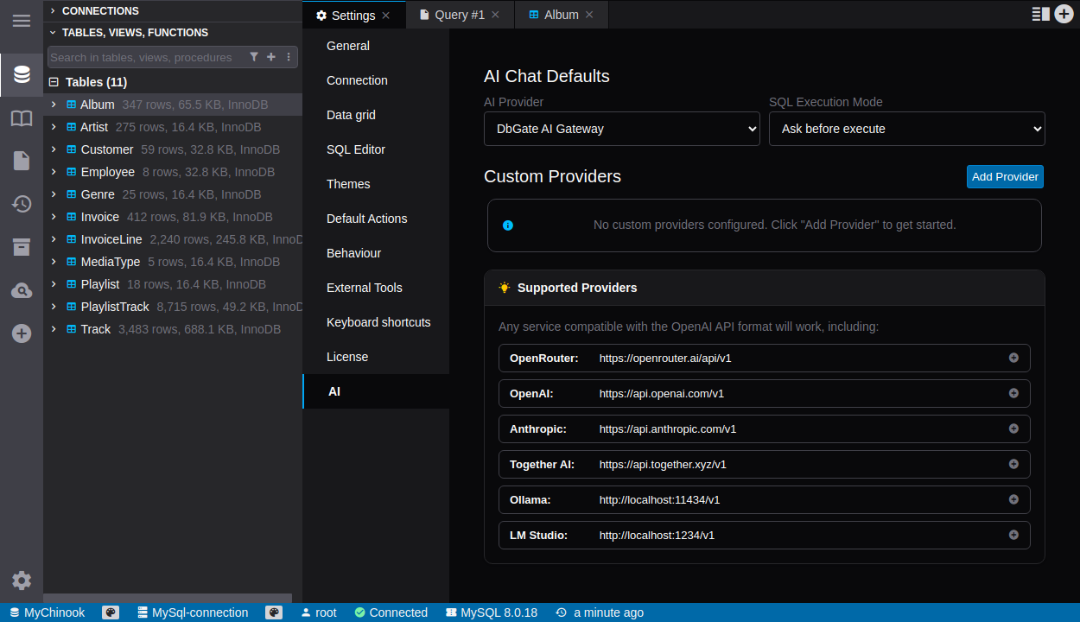Viewport: 1080px width, 622px height.
Task: Expand the Invoice table node
Action: (54, 217)
